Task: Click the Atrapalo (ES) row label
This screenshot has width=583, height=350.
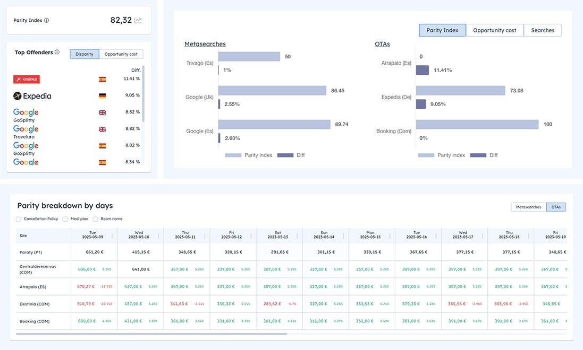Action: (x=33, y=287)
